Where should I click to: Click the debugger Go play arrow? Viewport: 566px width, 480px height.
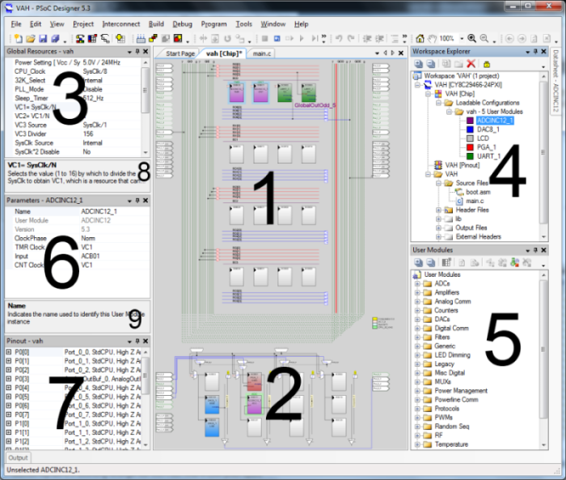click(302, 38)
